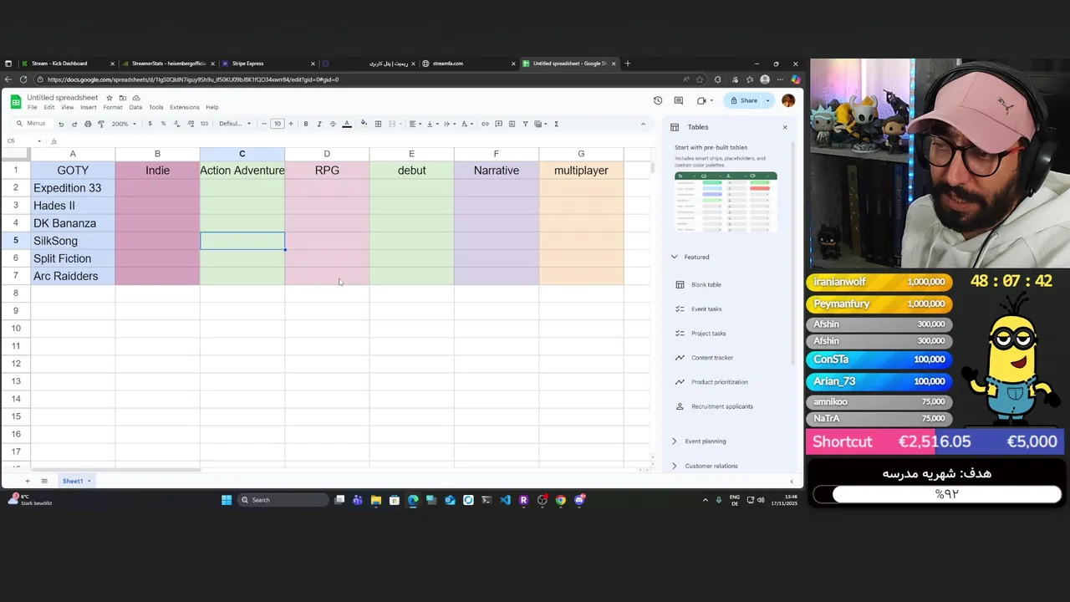Close the Tables side panel

(x=785, y=127)
